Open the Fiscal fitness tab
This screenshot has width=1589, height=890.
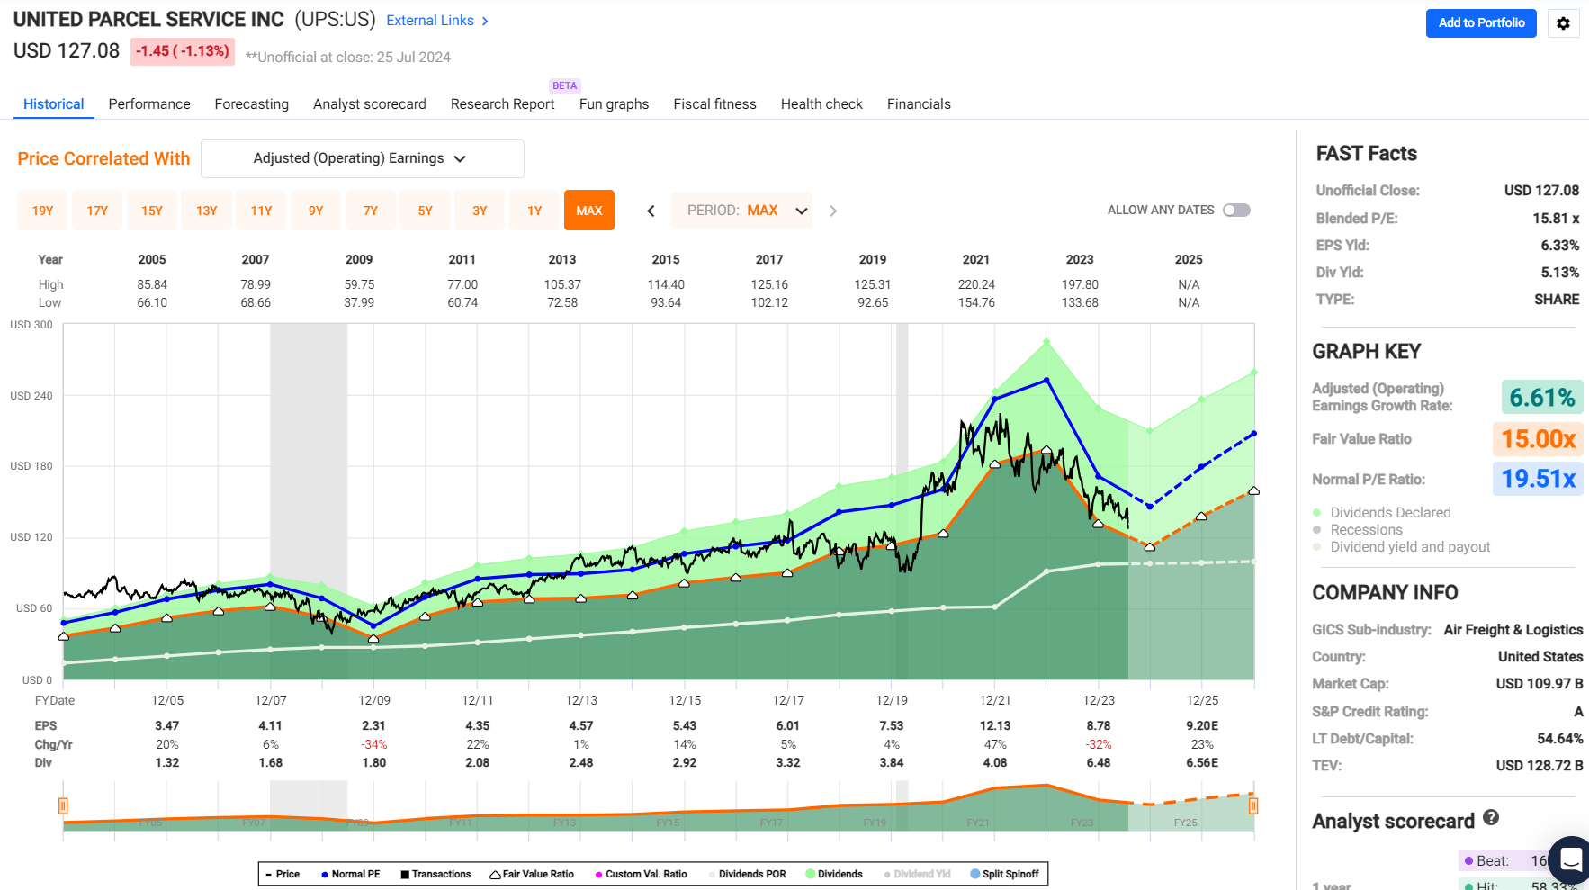click(714, 103)
